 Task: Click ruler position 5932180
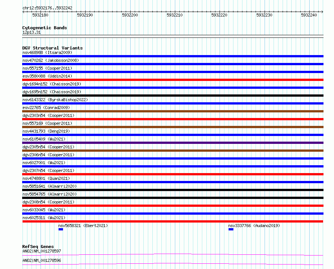(40, 15)
